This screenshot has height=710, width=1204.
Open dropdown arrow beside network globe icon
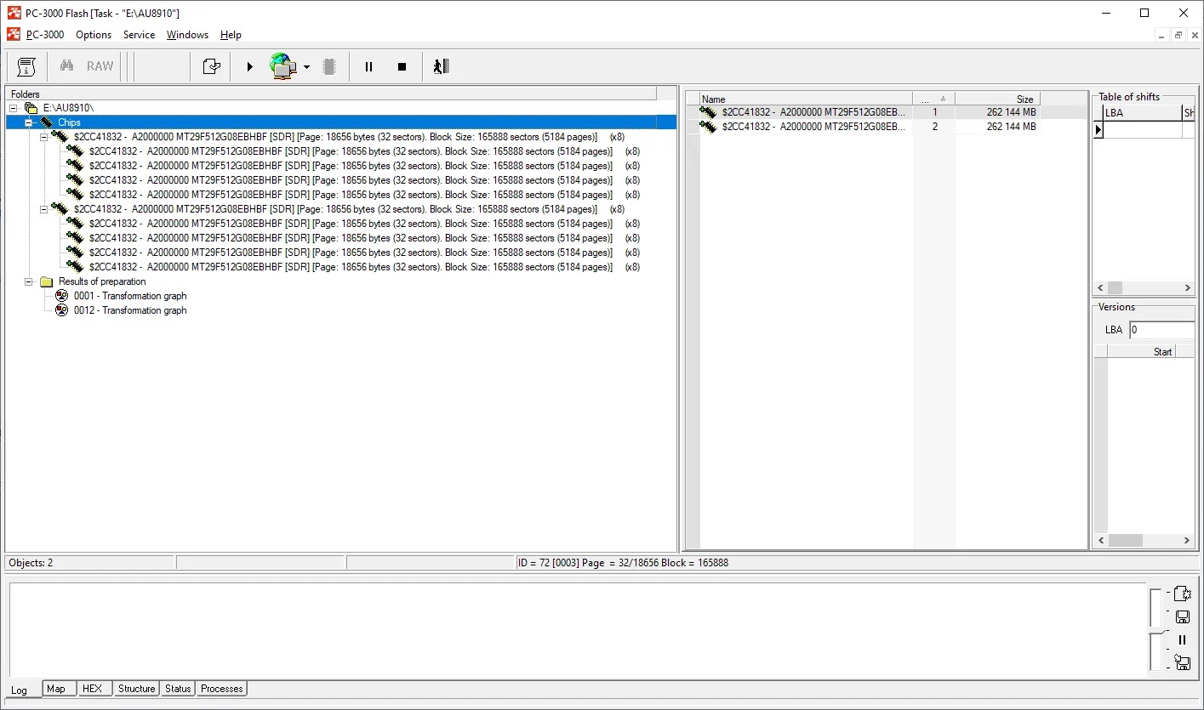coord(306,66)
